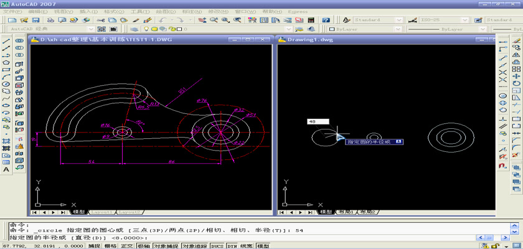The height and width of the screenshot is (249, 523).
Task: Click the Help question mark icon
Action: (326, 20)
